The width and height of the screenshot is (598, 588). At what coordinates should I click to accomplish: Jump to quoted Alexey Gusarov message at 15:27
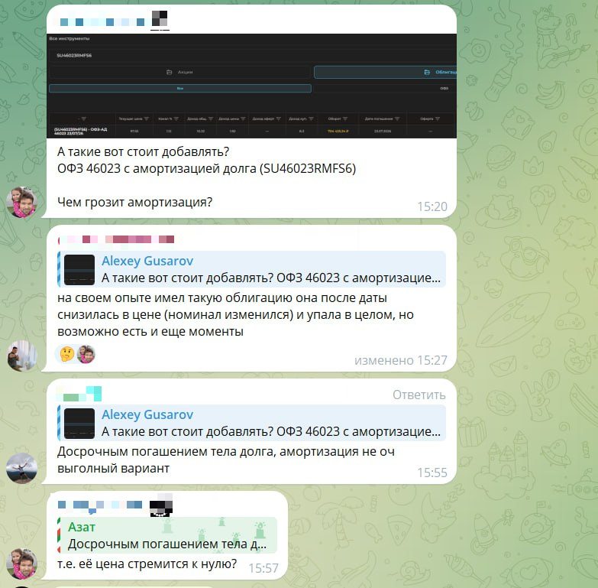tap(271, 270)
